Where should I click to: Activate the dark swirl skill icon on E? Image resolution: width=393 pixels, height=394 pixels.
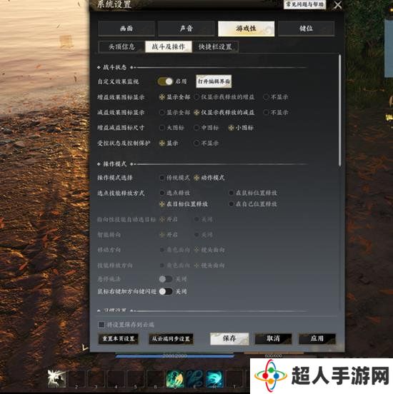point(195,379)
